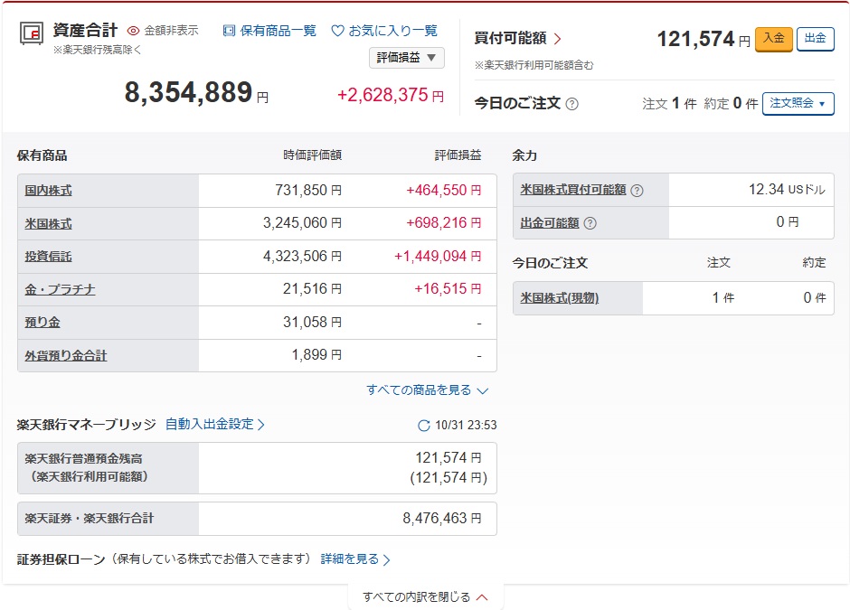This screenshot has height=610, width=850.
Task: Click the safe icon beside 資産合計
Action: click(33, 34)
